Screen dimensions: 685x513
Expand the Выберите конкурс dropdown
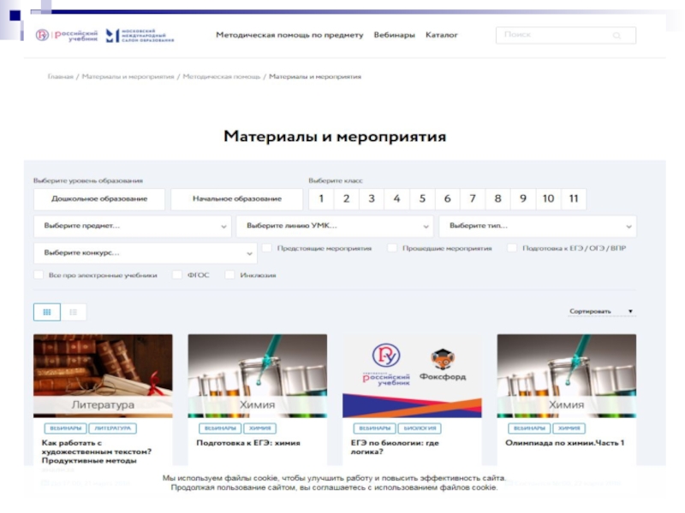[145, 253]
